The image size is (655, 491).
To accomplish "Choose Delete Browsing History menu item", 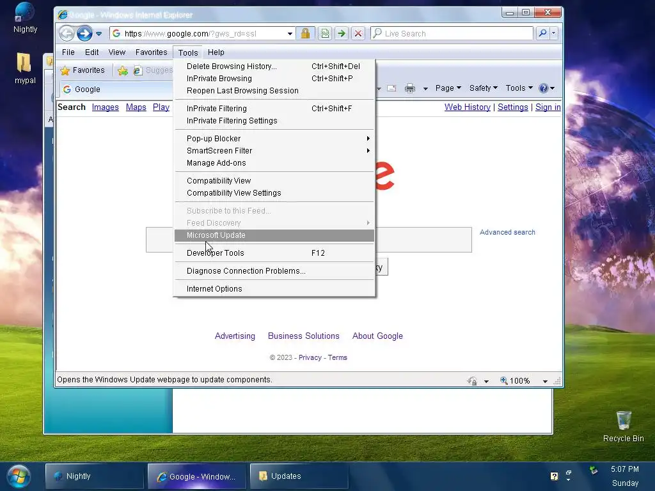I will 274,66.
